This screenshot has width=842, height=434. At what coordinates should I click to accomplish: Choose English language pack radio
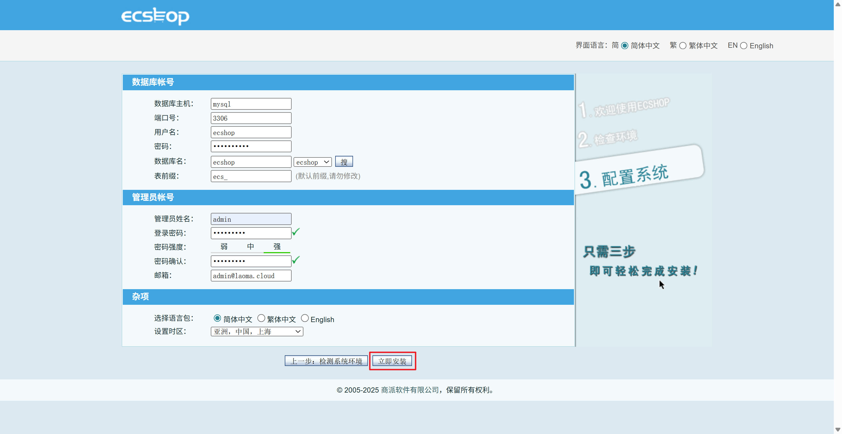click(x=305, y=318)
